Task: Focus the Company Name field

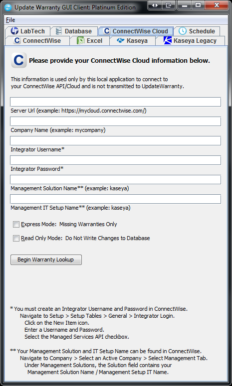Action: click(115, 122)
